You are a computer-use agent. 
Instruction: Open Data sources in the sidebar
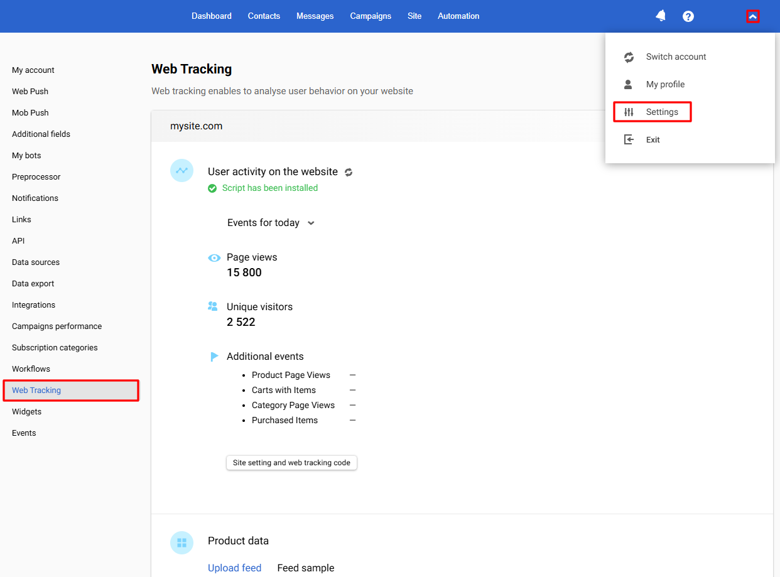tap(36, 262)
